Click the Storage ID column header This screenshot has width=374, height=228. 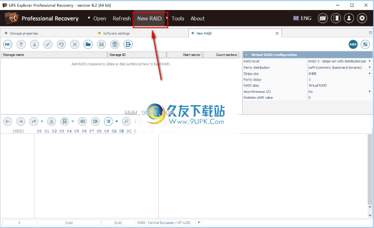pyautogui.click(x=137, y=55)
